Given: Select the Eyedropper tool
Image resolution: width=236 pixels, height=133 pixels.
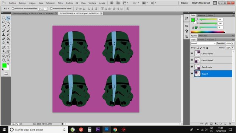Looking at the screenshot, I should point(8,26).
